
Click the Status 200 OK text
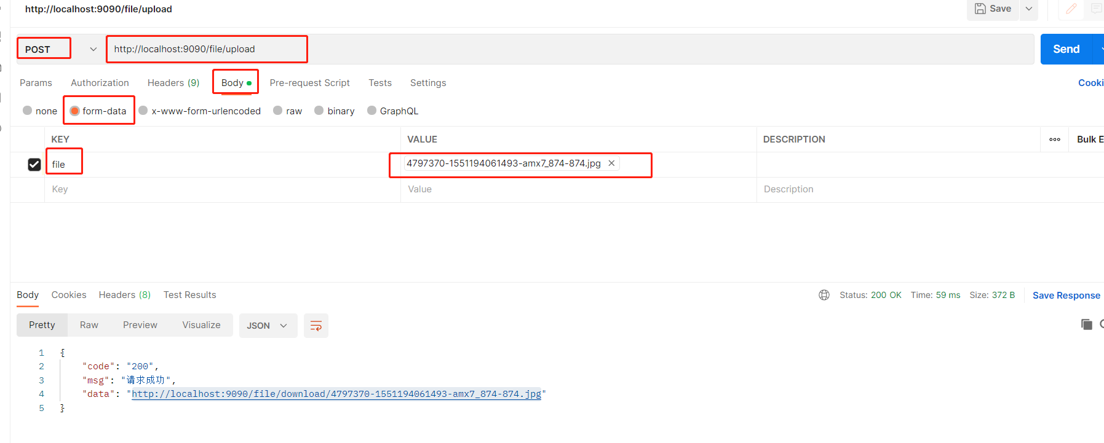coord(870,295)
